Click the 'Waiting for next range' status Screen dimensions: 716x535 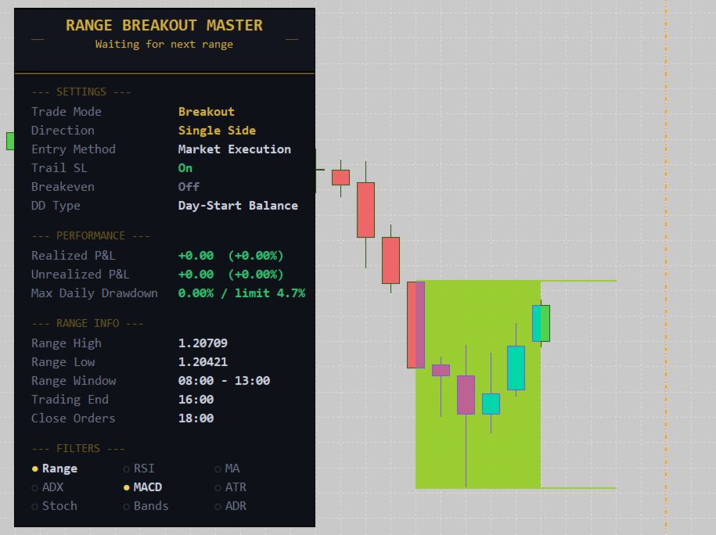point(164,45)
